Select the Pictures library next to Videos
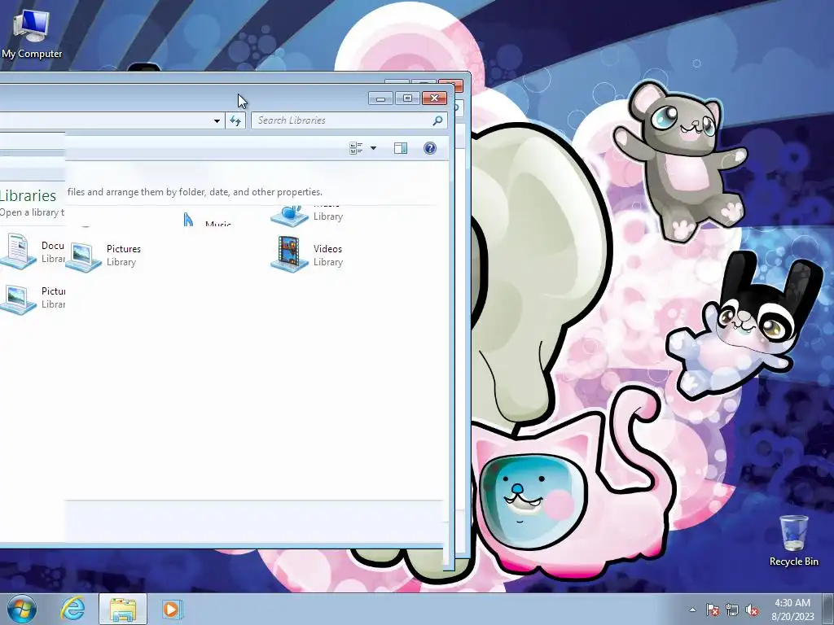This screenshot has height=625, width=834. (103, 256)
